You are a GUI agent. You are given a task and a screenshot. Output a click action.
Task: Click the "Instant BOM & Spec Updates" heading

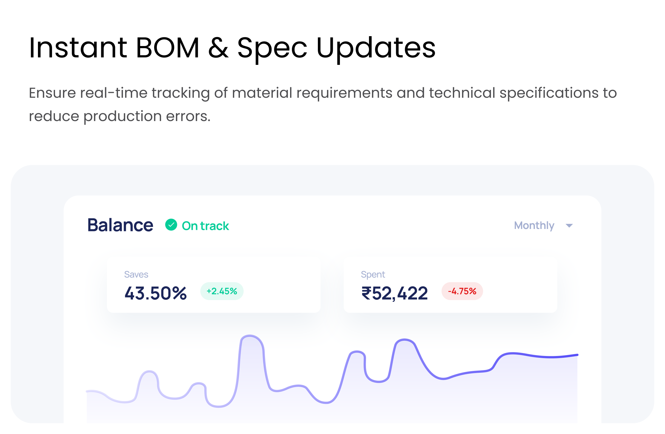[x=232, y=48]
